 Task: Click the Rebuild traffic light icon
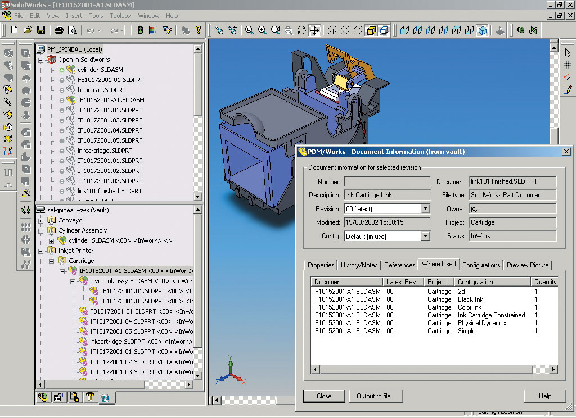[140, 30]
